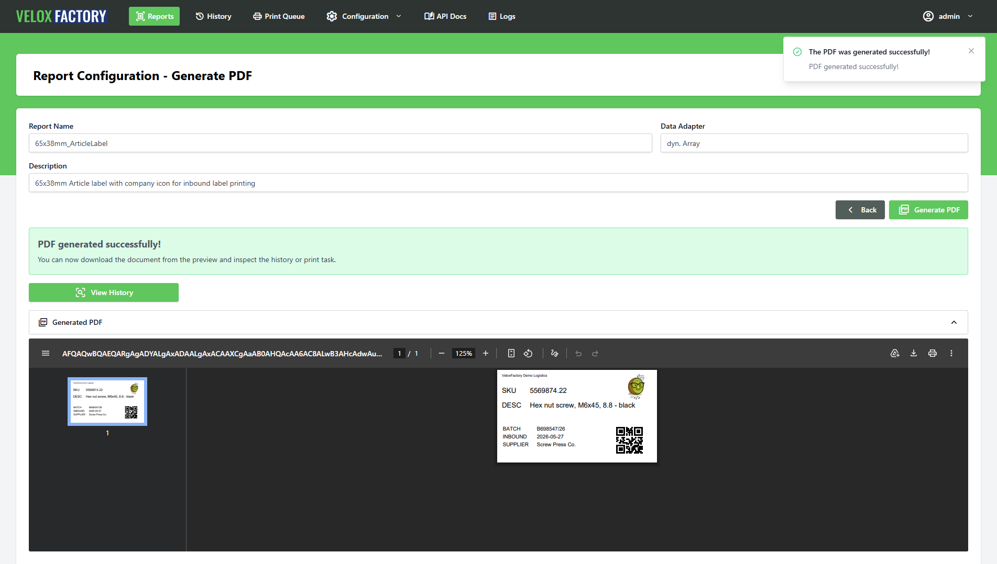Click the Back button
Viewport: 997px width, 564px height.
[x=860, y=210]
